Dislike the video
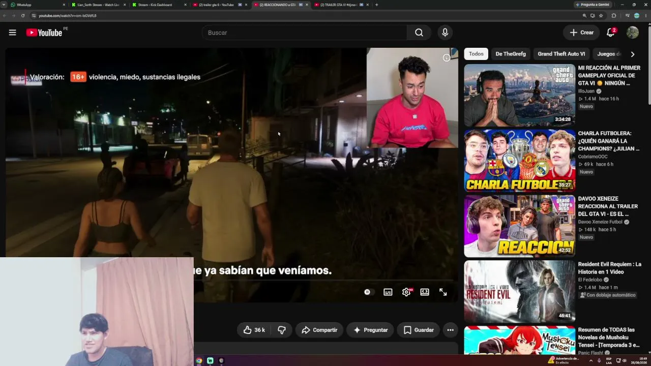 [x=282, y=330]
